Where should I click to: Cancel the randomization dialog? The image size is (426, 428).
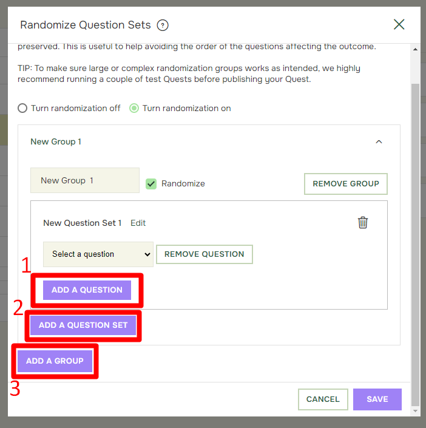[x=323, y=399]
